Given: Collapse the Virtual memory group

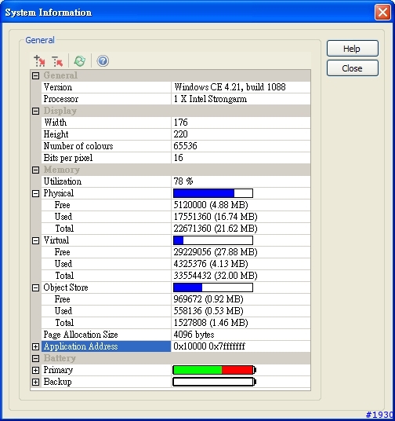Looking at the screenshot, I should pos(35,240).
